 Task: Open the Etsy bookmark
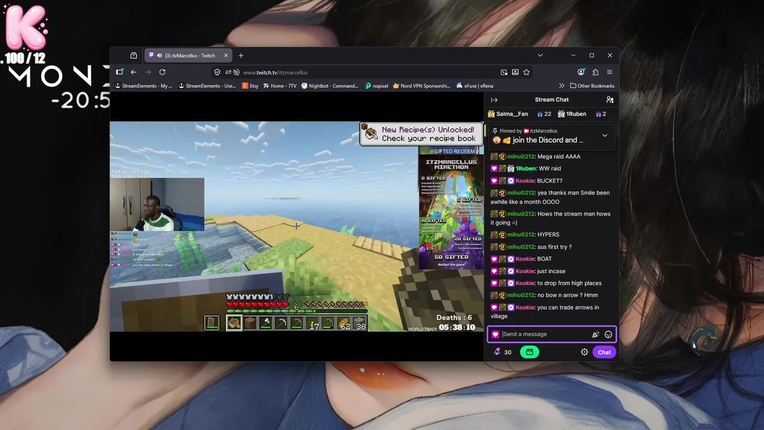point(250,86)
